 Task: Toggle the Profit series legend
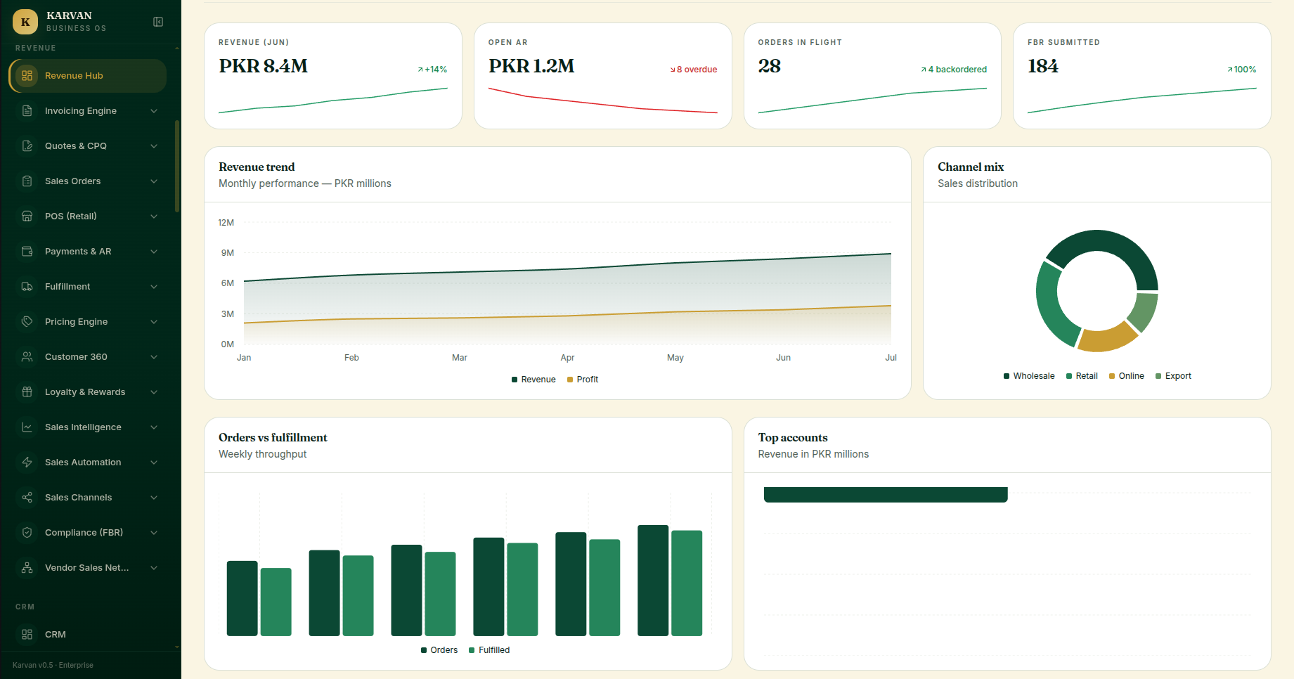(583, 380)
